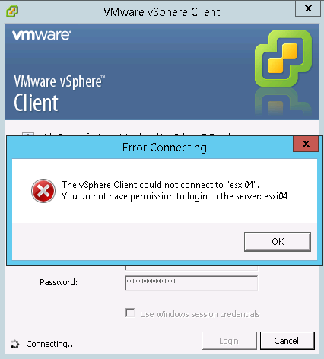Click the 'could not connect to esxi04' message
This screenshot has height=359, width=324.
pos(160,185)
